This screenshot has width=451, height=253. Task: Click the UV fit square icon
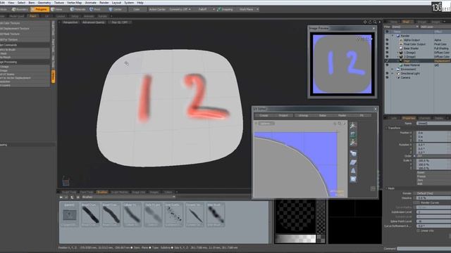click(x=353, y=179)
